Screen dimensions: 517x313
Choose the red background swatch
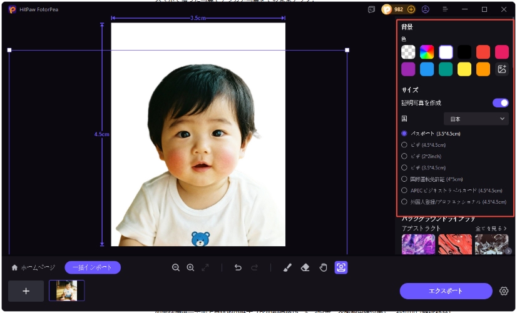point(483,52)
